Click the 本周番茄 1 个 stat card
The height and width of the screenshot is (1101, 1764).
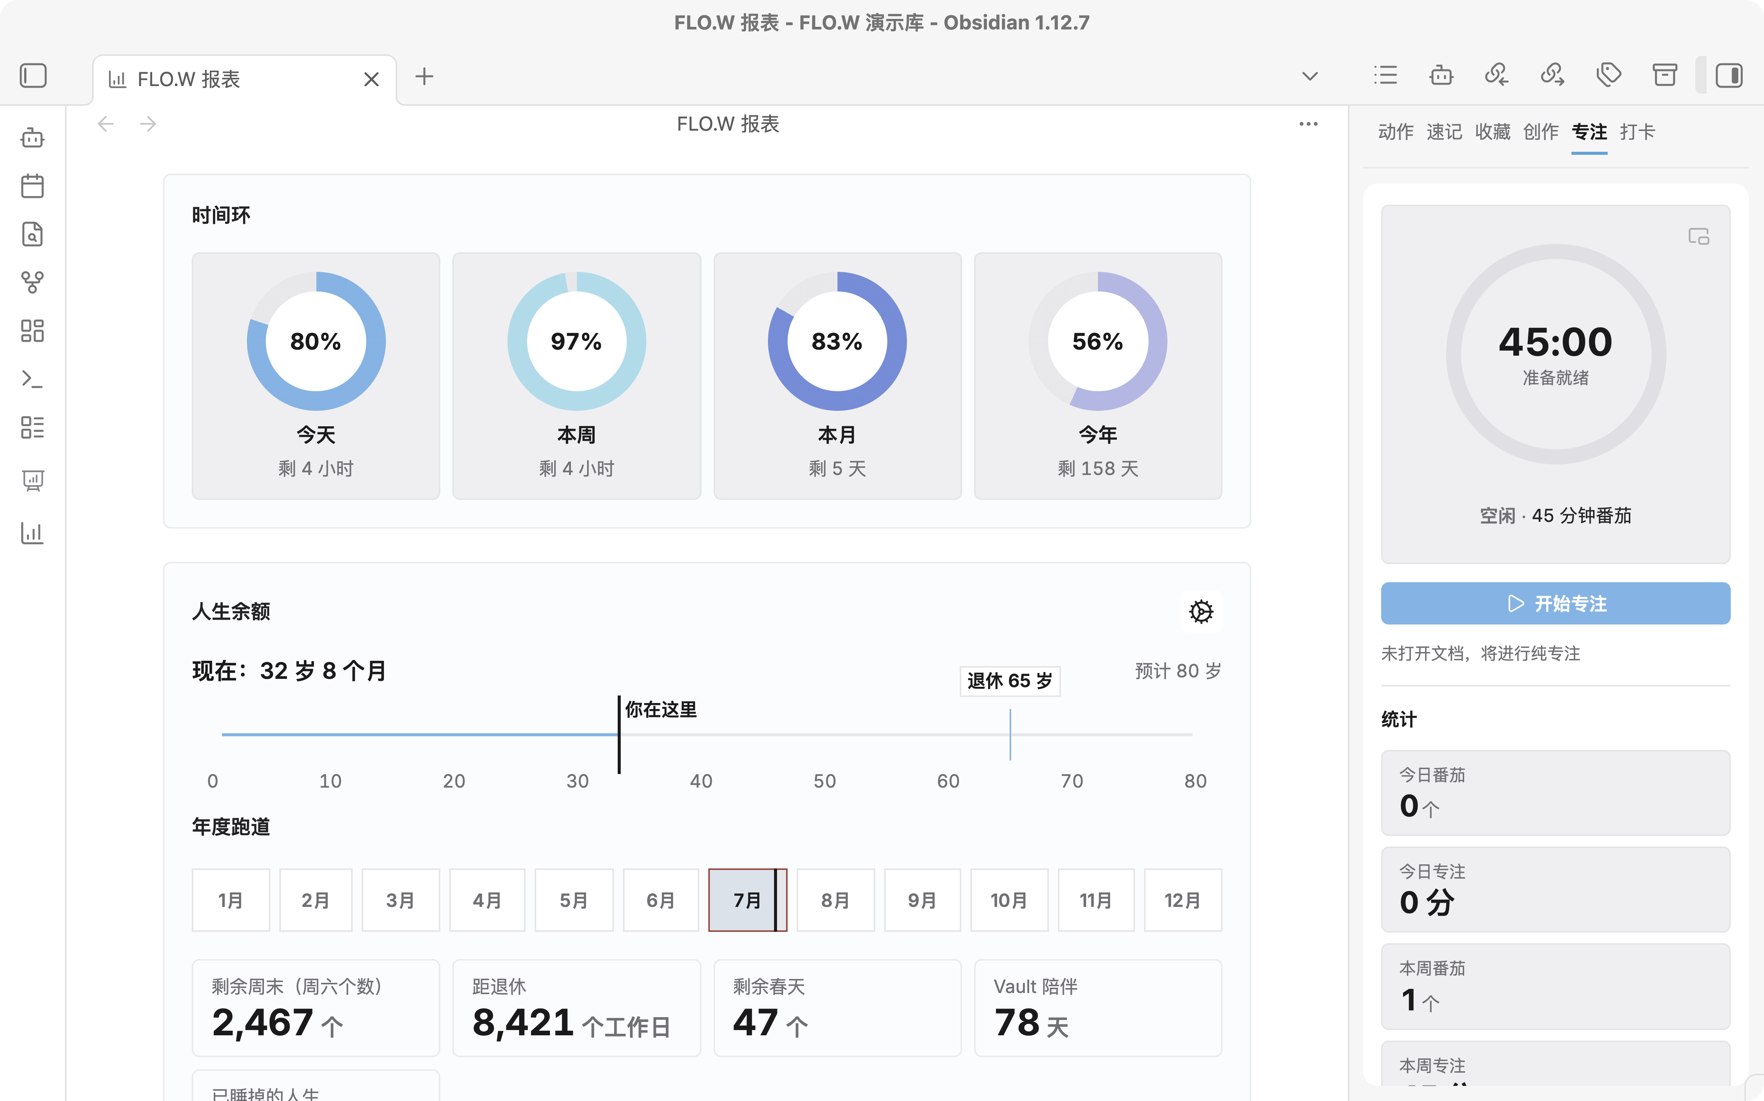(1555, 987)
